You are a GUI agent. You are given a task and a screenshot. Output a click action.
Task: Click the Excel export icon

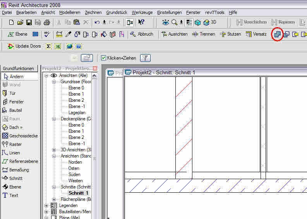click(x=58, y=46)
